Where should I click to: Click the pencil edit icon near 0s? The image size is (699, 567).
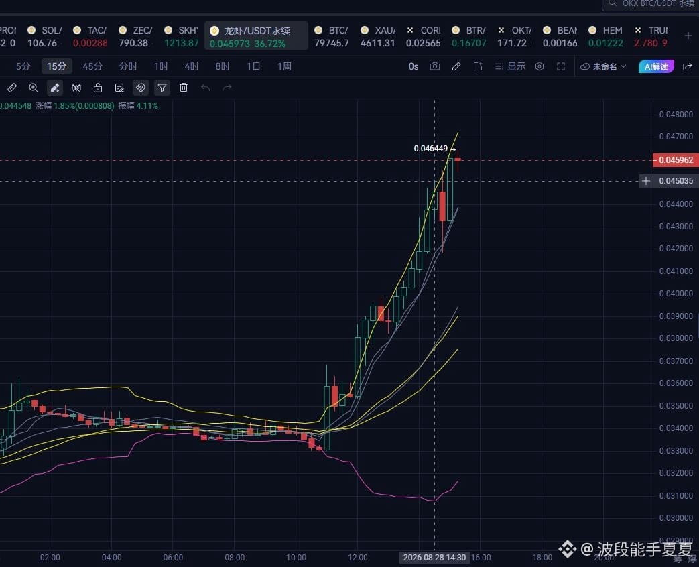pos(456,66)
